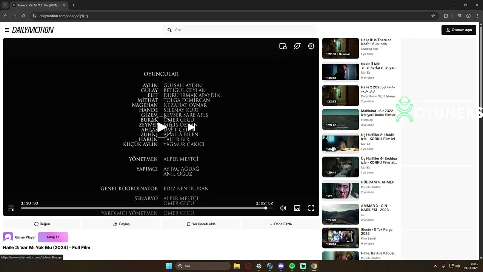This screenshot has width=483, height=272.
Task: Open the Dailymotion hamburger menu
Action: coord(7,30)
